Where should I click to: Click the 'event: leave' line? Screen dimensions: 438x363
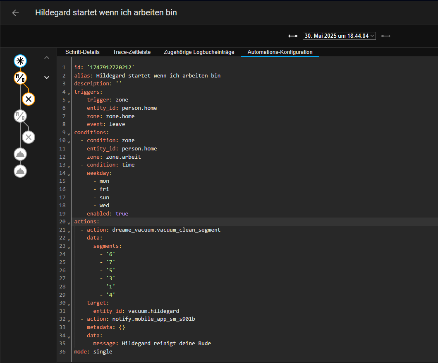[x=106, y=124]
